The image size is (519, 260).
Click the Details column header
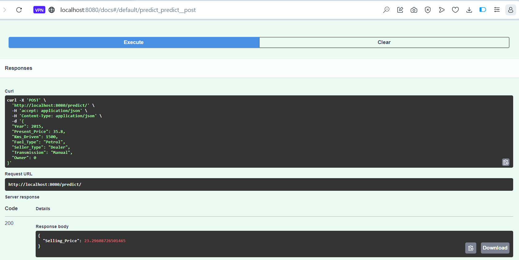pos(43,209)
